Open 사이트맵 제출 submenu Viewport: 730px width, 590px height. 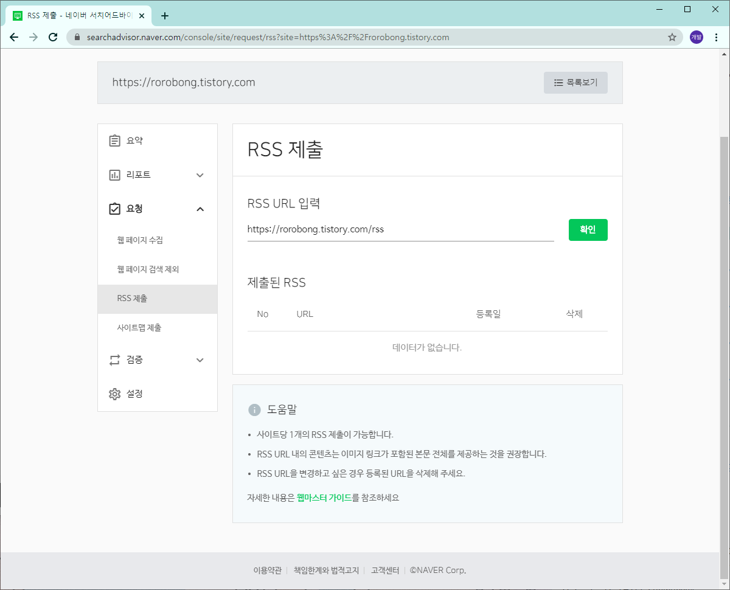[158, 328]
